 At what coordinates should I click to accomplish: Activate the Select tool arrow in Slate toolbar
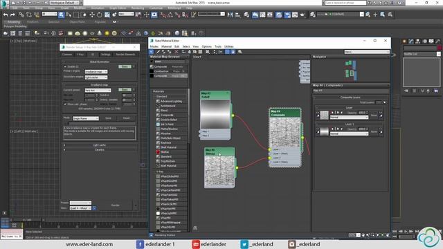click(152, 52)
